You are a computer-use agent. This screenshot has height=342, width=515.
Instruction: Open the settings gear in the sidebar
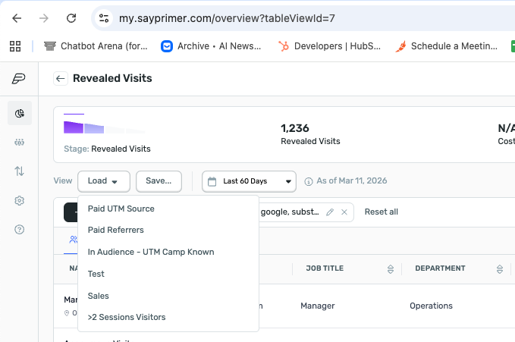19,201
